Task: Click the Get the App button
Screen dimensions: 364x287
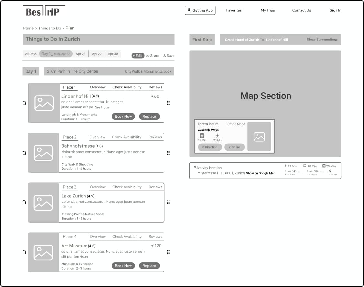Action: (200, 10)
